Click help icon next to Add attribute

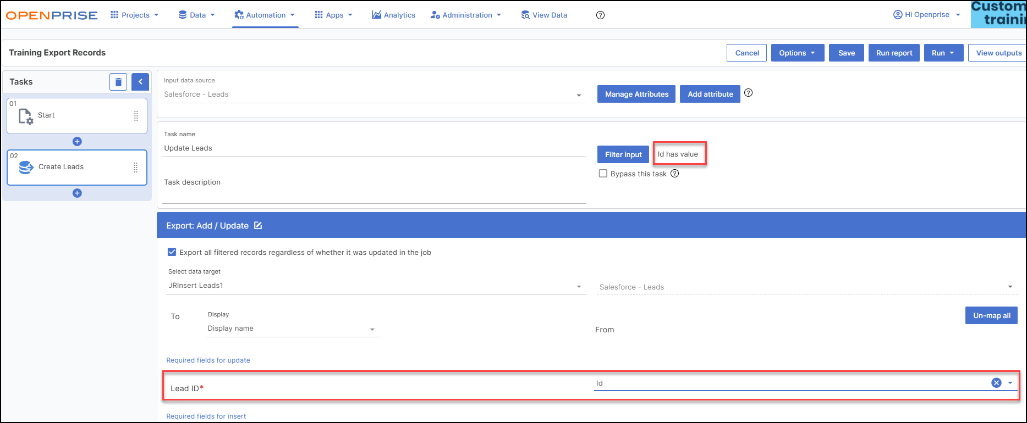click(748, 93)
